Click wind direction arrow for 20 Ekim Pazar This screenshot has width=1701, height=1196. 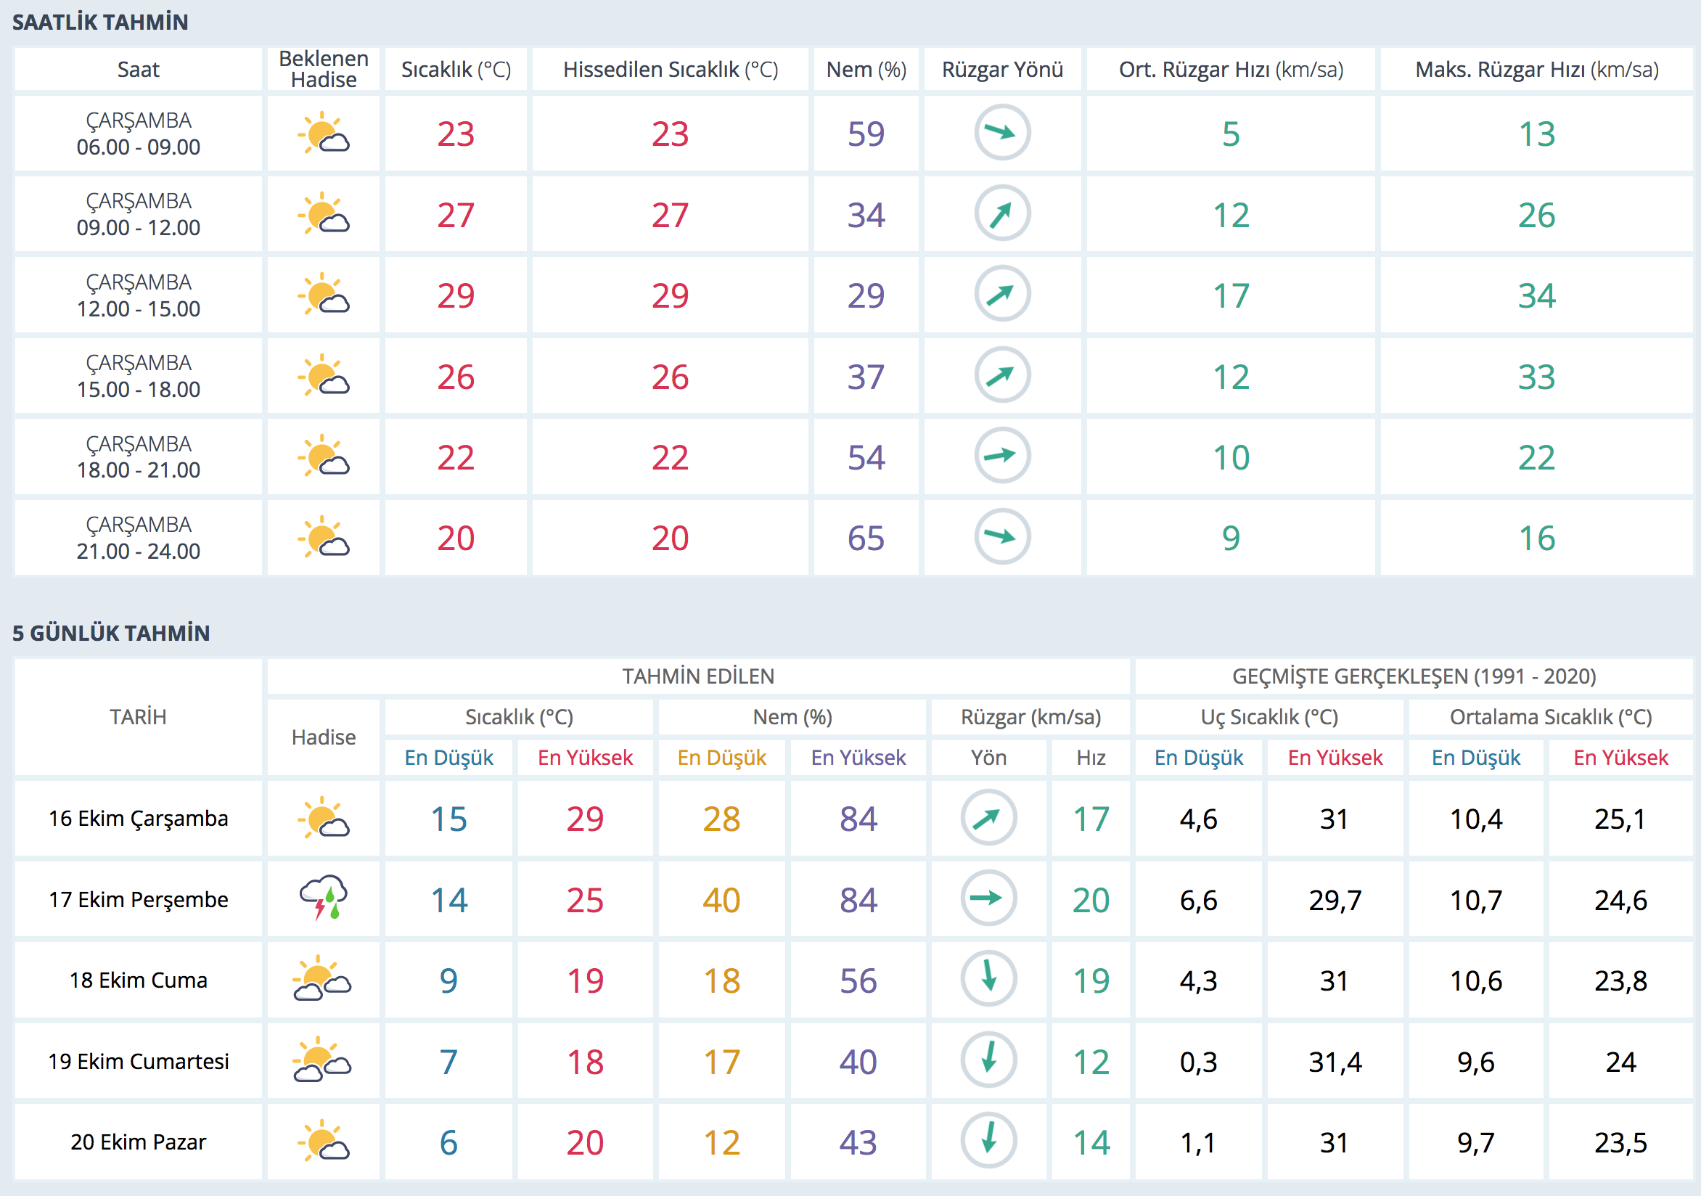pyautogui.click(x=988, y=1141)
